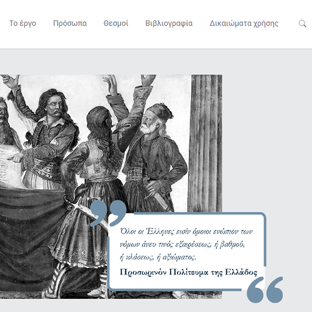Image resolution: width=312 pixels, height=312 pixels.
Task: Select the "Θεσμοί" navigation item
Action: pyautogui.click(x=116, y=23)
